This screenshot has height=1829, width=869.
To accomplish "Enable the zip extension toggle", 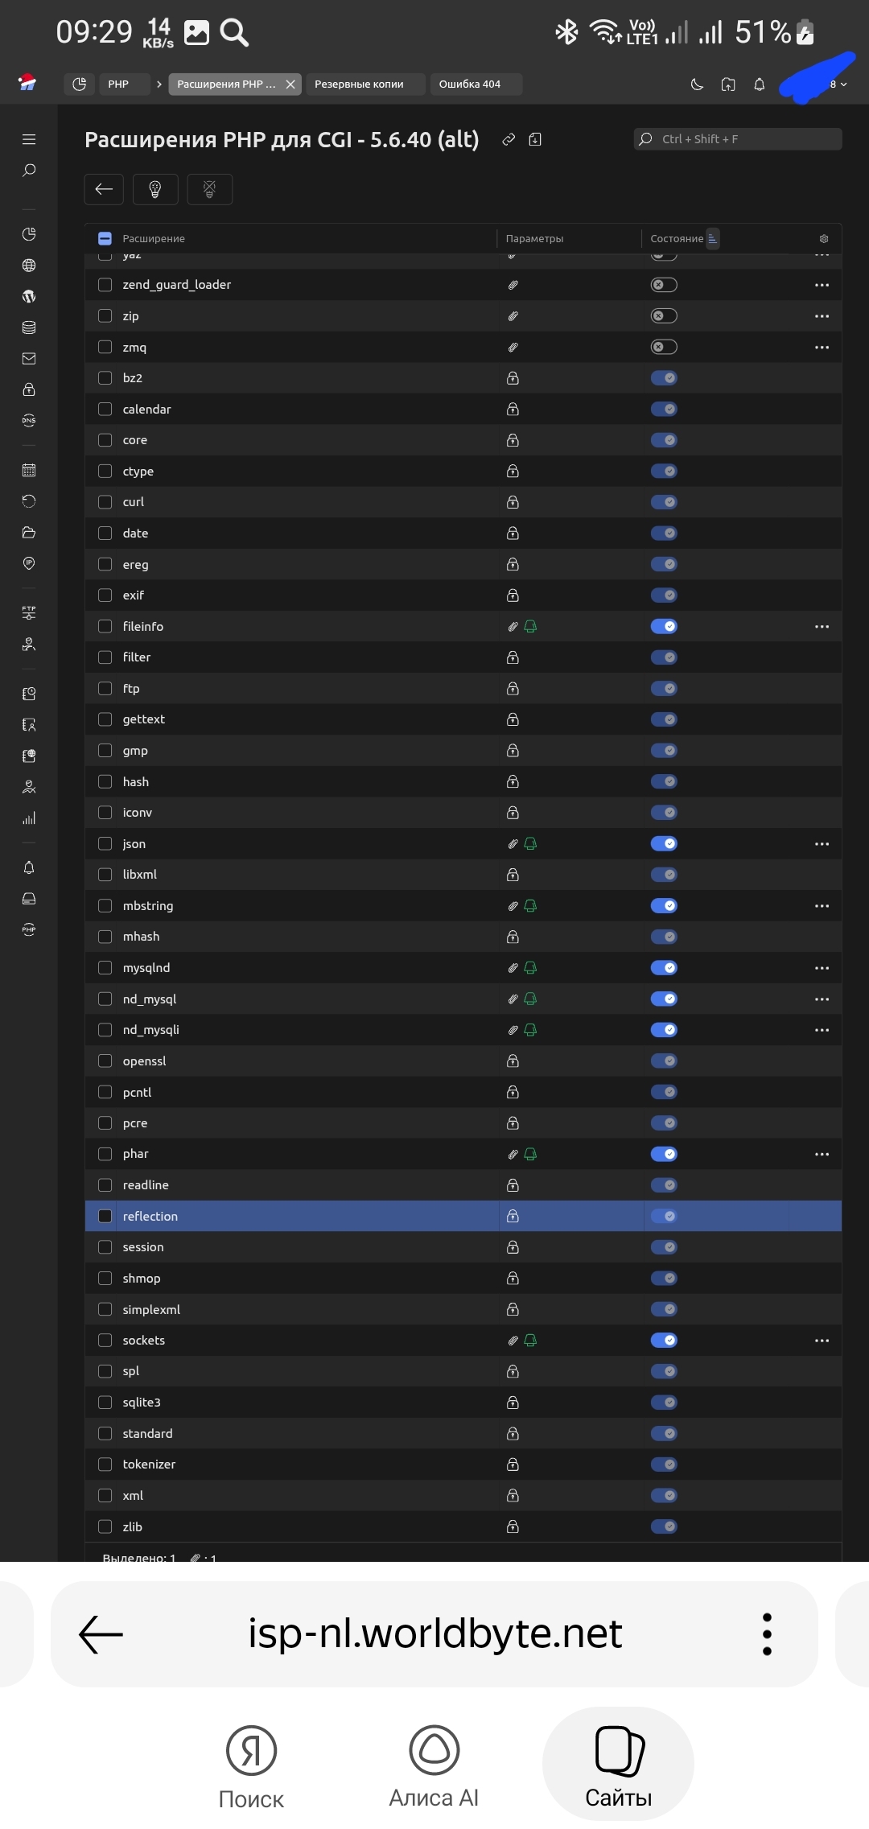I will 664,316.
